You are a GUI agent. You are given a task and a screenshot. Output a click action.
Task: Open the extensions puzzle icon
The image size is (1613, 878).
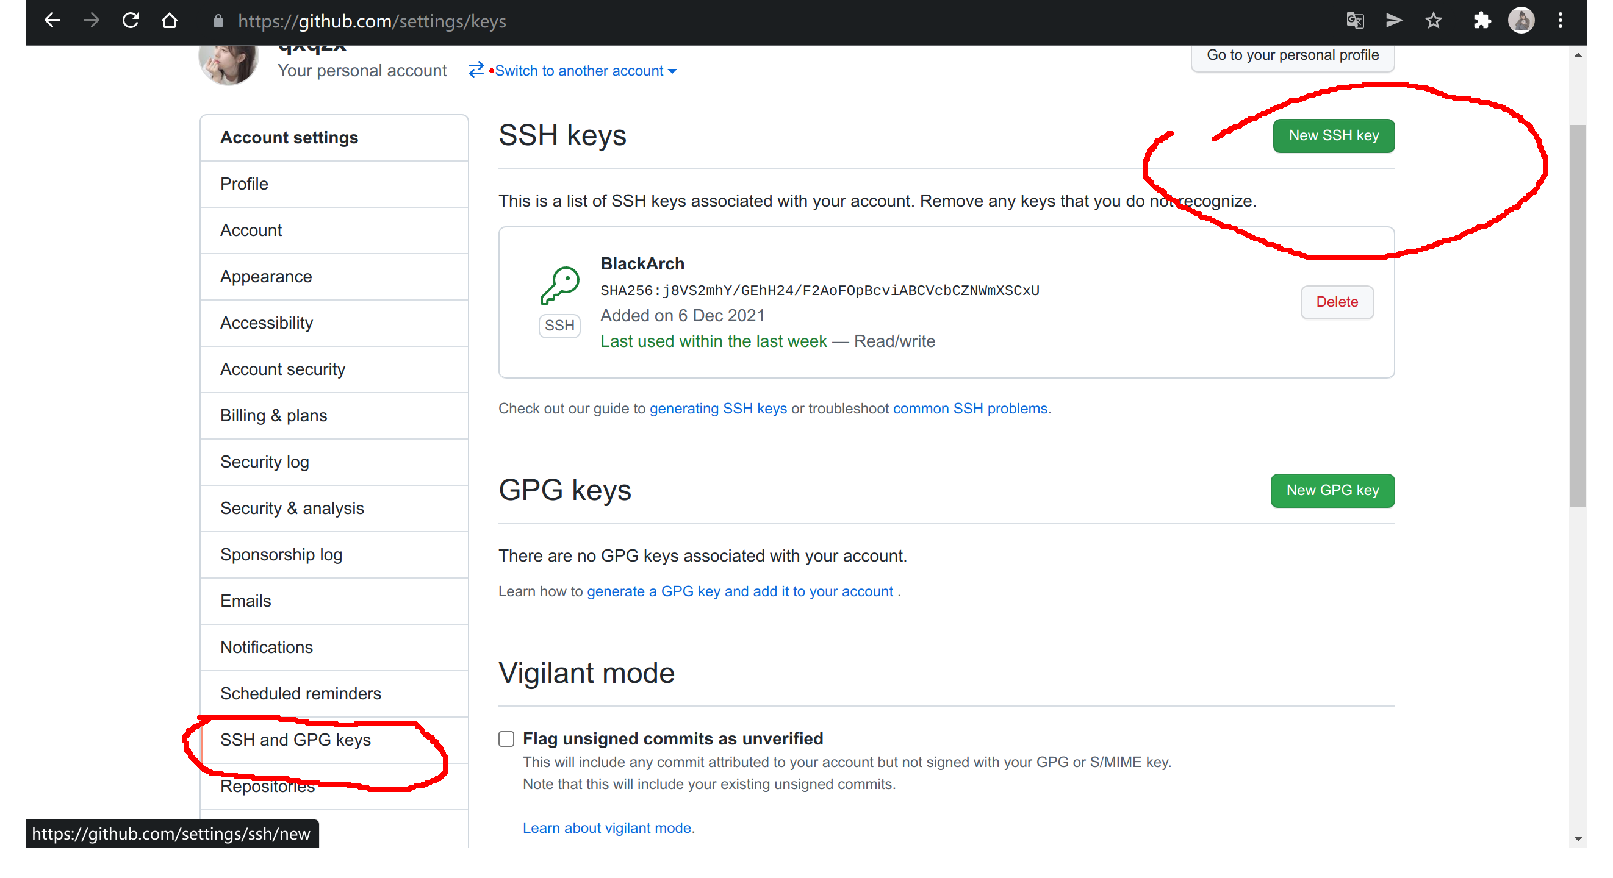[x=1481, y=21]
